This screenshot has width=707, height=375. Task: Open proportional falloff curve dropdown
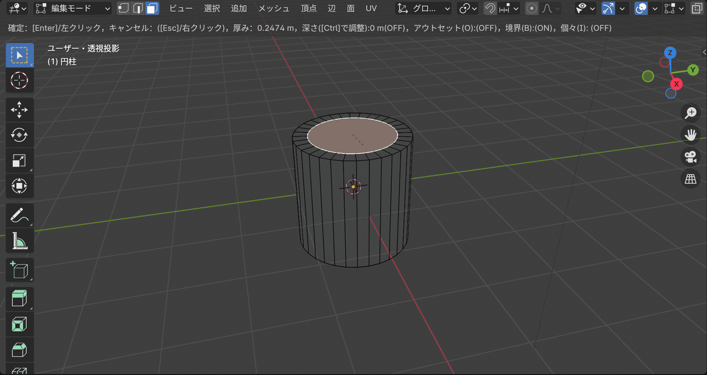click(x=550, y=8)
